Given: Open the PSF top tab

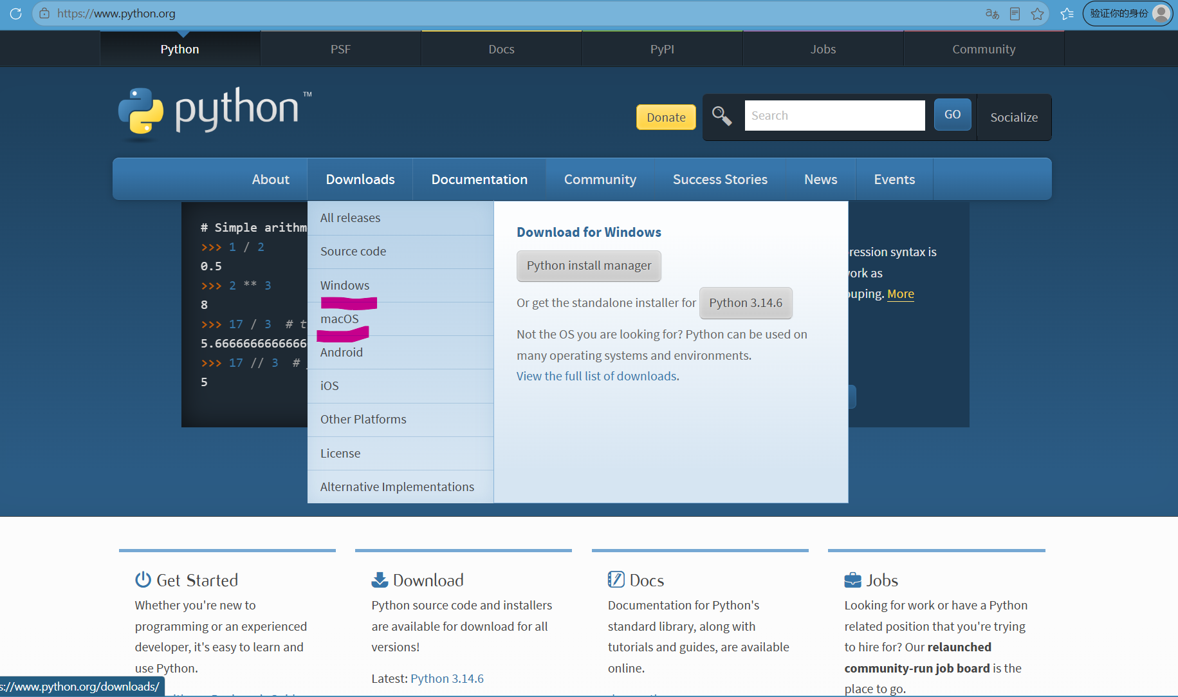Looking at the screenshot, I should 341,49.
